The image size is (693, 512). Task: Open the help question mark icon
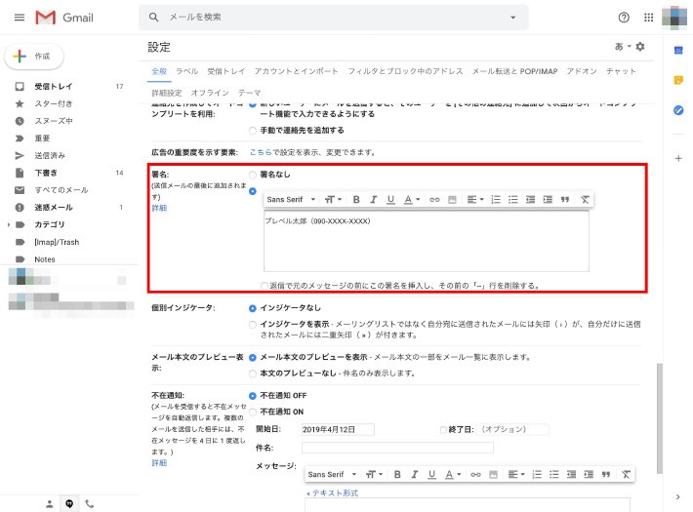point(624,18)
